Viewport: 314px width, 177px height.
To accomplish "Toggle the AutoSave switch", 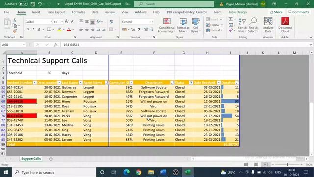I will [x=23, y=4].
